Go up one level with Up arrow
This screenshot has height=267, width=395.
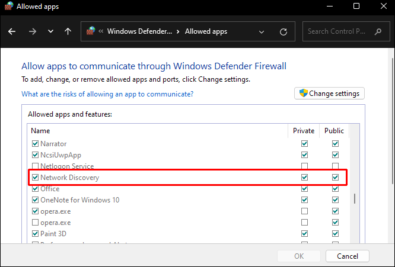(x=68, y=31)
